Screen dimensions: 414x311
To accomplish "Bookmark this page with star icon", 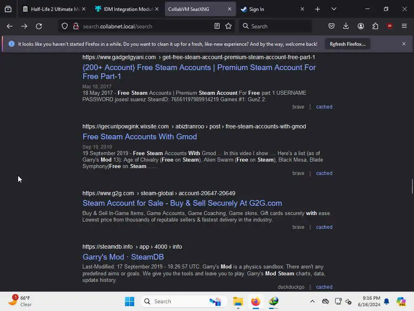I will (228, 26).
